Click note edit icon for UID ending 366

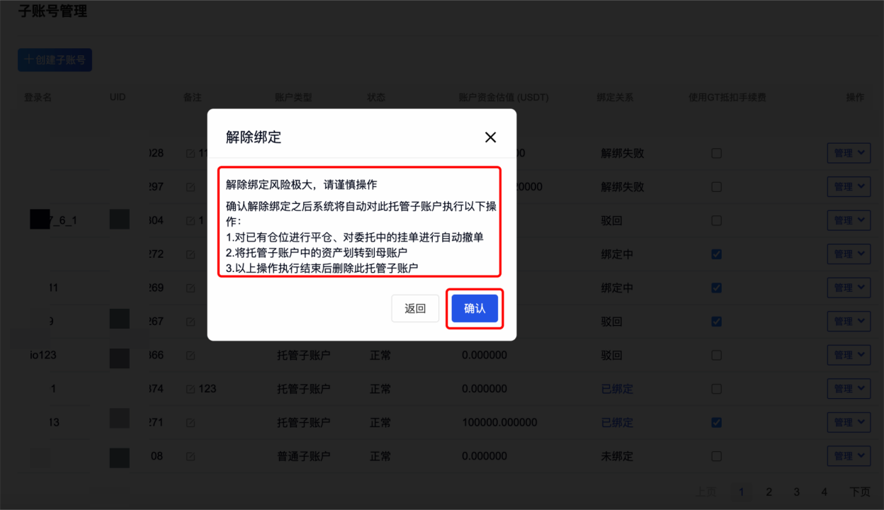(190, 355)
